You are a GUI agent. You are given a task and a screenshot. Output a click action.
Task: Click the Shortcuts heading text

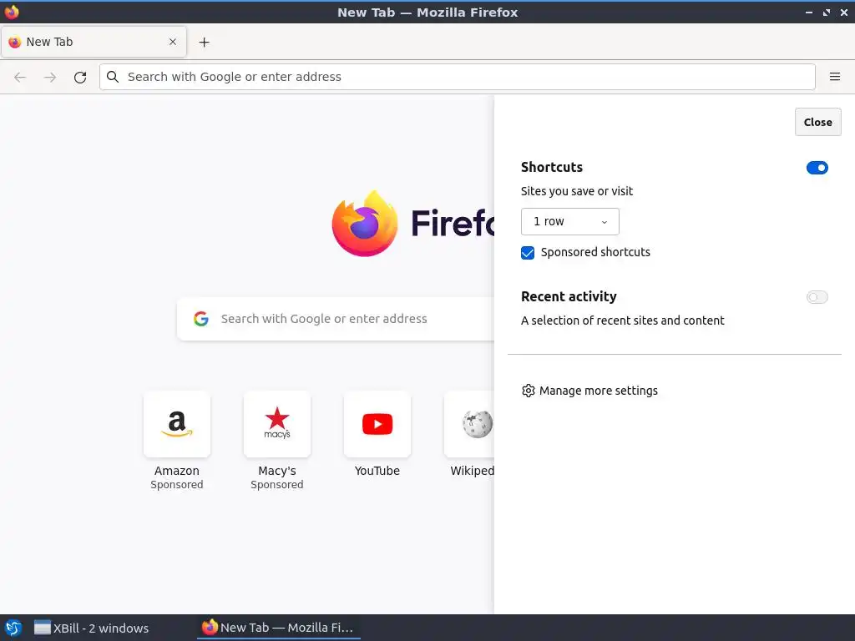(x=552, y=167)
